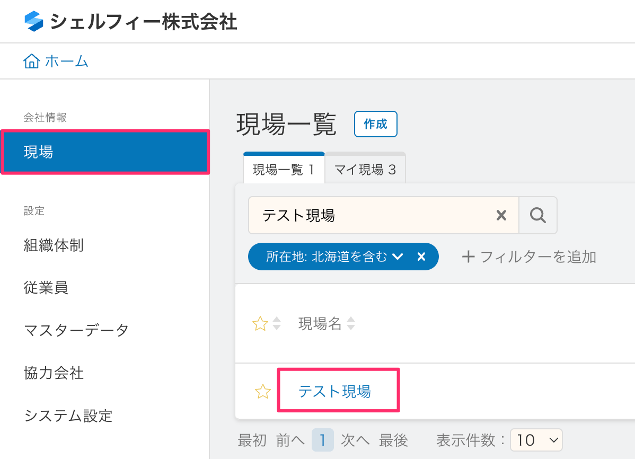Favorite テスト現場 with its star icon
The width and height of the screenshot is (635, 459).
pos(263,392)
